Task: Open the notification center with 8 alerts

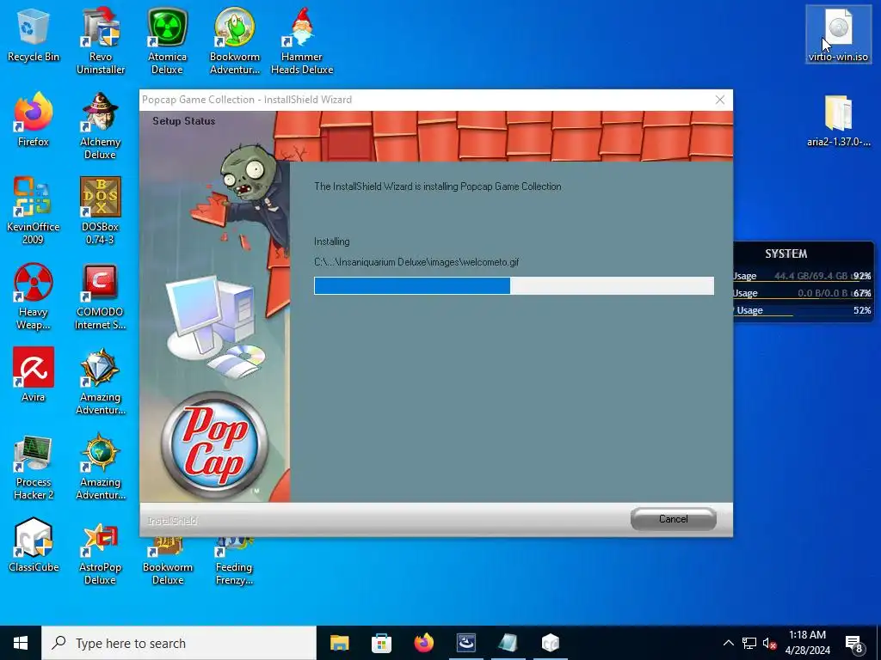Action: [854, 643]
